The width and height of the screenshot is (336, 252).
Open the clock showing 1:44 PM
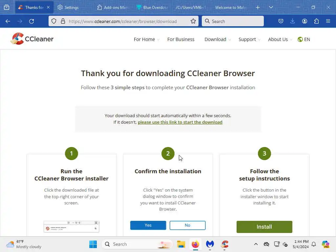(301, 244)
